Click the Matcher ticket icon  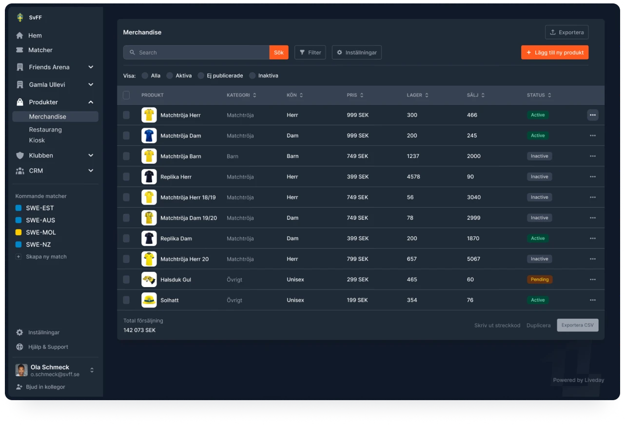tap(20, 50)
